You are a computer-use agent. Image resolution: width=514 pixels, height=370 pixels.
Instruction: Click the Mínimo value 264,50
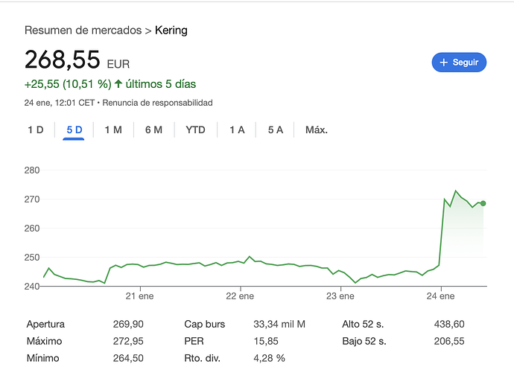coord(128,358)
